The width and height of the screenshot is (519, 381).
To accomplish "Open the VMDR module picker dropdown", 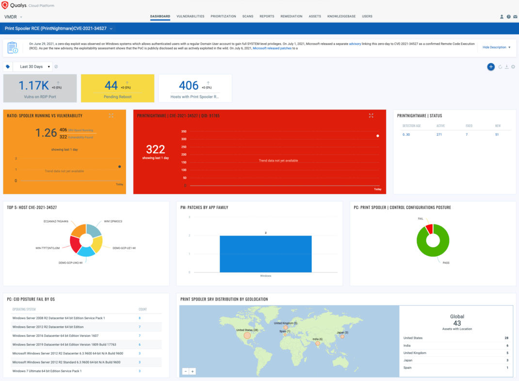I will [13, 17].
